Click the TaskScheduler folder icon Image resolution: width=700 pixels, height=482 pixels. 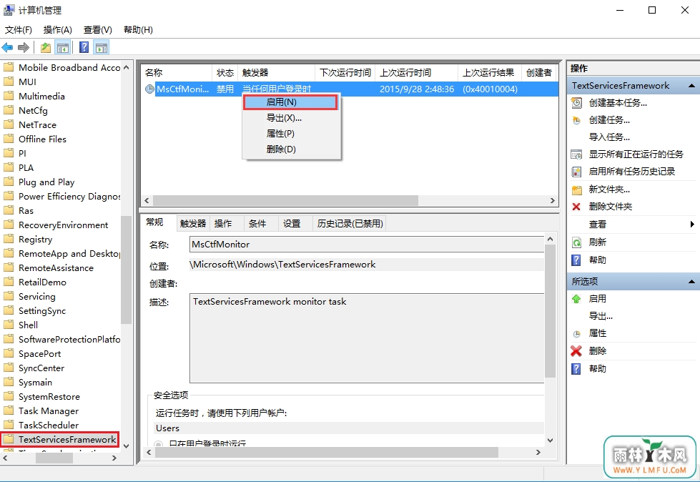click(x=9, y=425)
